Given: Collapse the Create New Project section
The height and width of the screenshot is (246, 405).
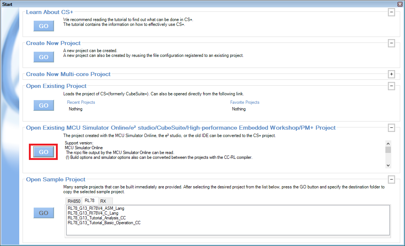Looking at the screenshot, I should pyautogui.click(x=391, y=43).
